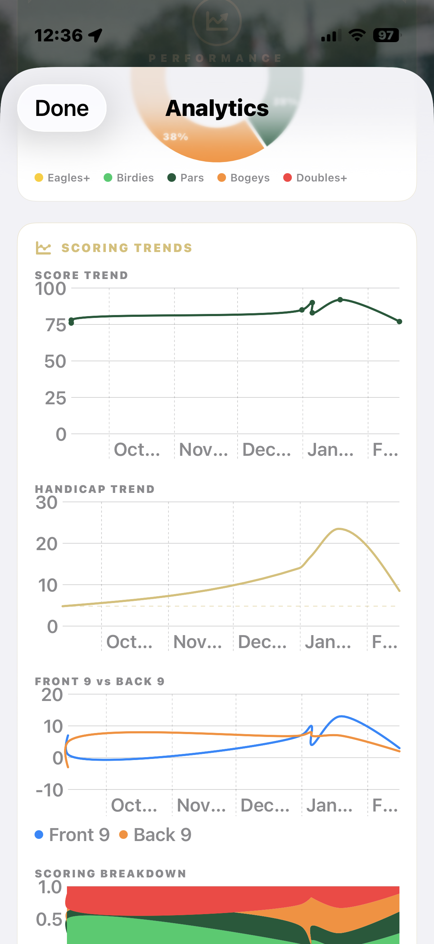Expand the Scoring Breakdown section
The image size is (434, 944).
110,873
